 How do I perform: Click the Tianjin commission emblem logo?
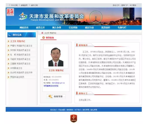click(x=23, y=16)
